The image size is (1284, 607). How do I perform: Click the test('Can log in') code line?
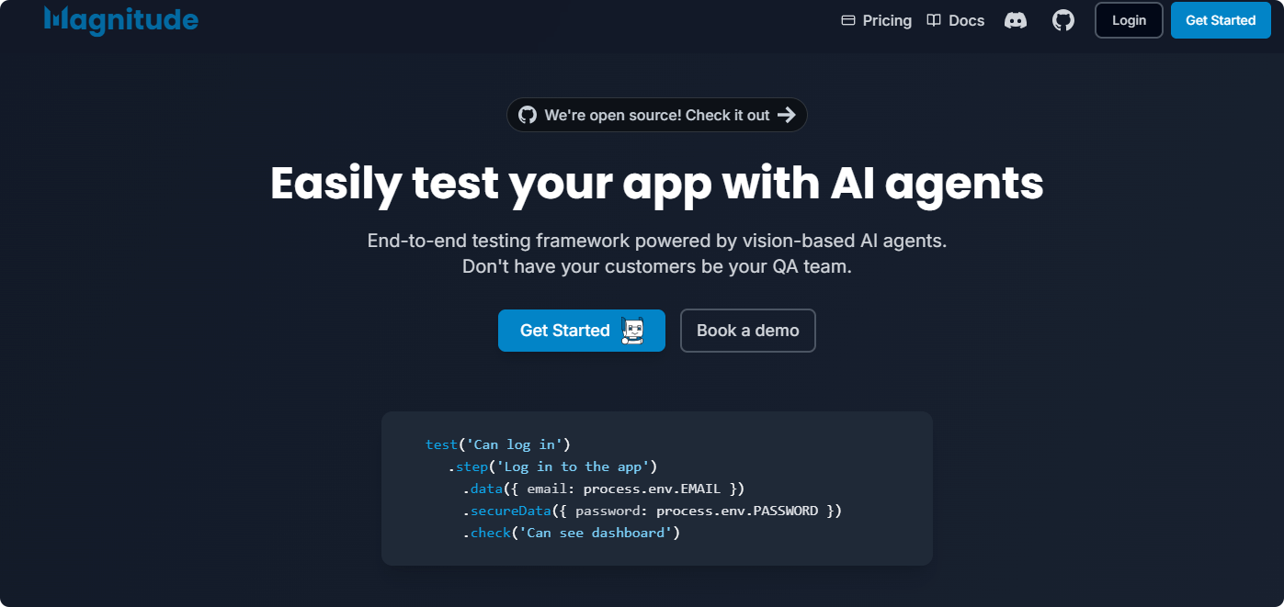(x=498, y=444)
